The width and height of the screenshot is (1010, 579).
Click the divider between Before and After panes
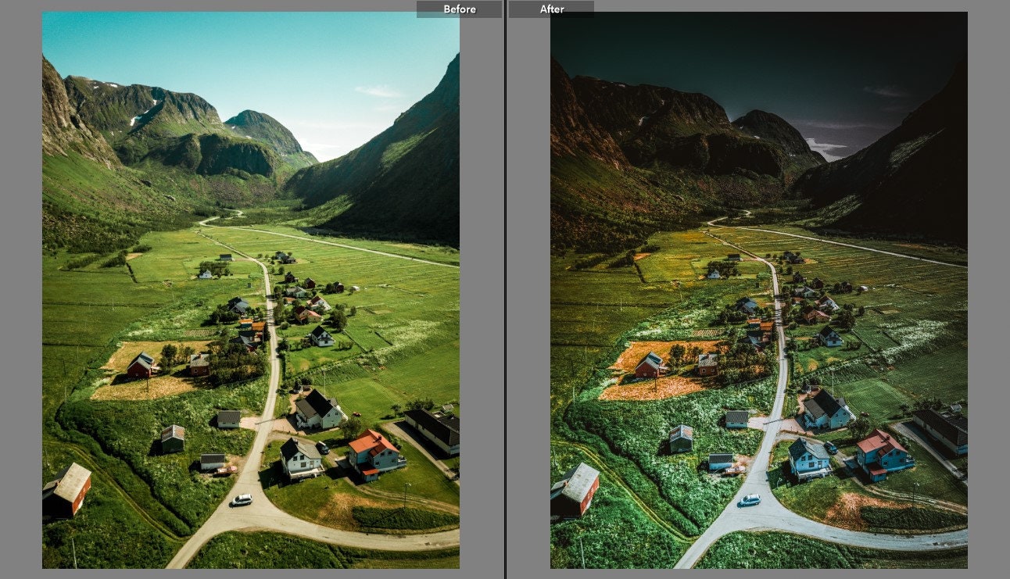pyautogui.click(x=504, y=289)
